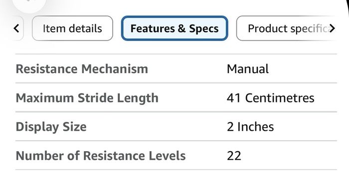Screen dimensions: 349x179
Task: Click the left chevron beside Item details
Action: pyautogui.click(x=16, y=28)
